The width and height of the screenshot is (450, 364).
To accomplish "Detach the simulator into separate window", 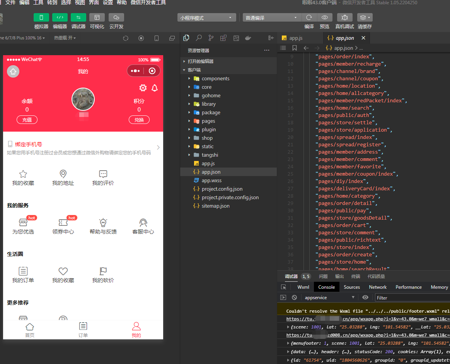I will point(172,38).
